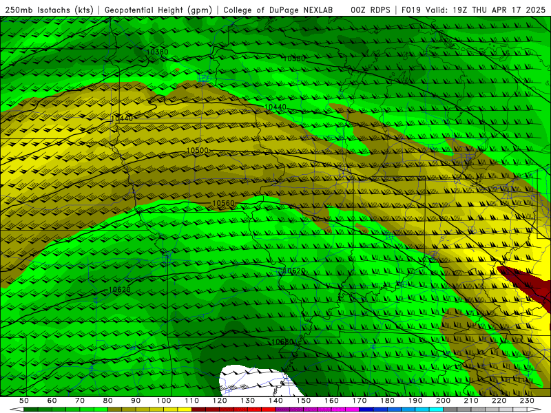Click the cyan swatch just before the 200 mark
The height and width of the screenshot is (413, 551).
click(x=436, y=410)
